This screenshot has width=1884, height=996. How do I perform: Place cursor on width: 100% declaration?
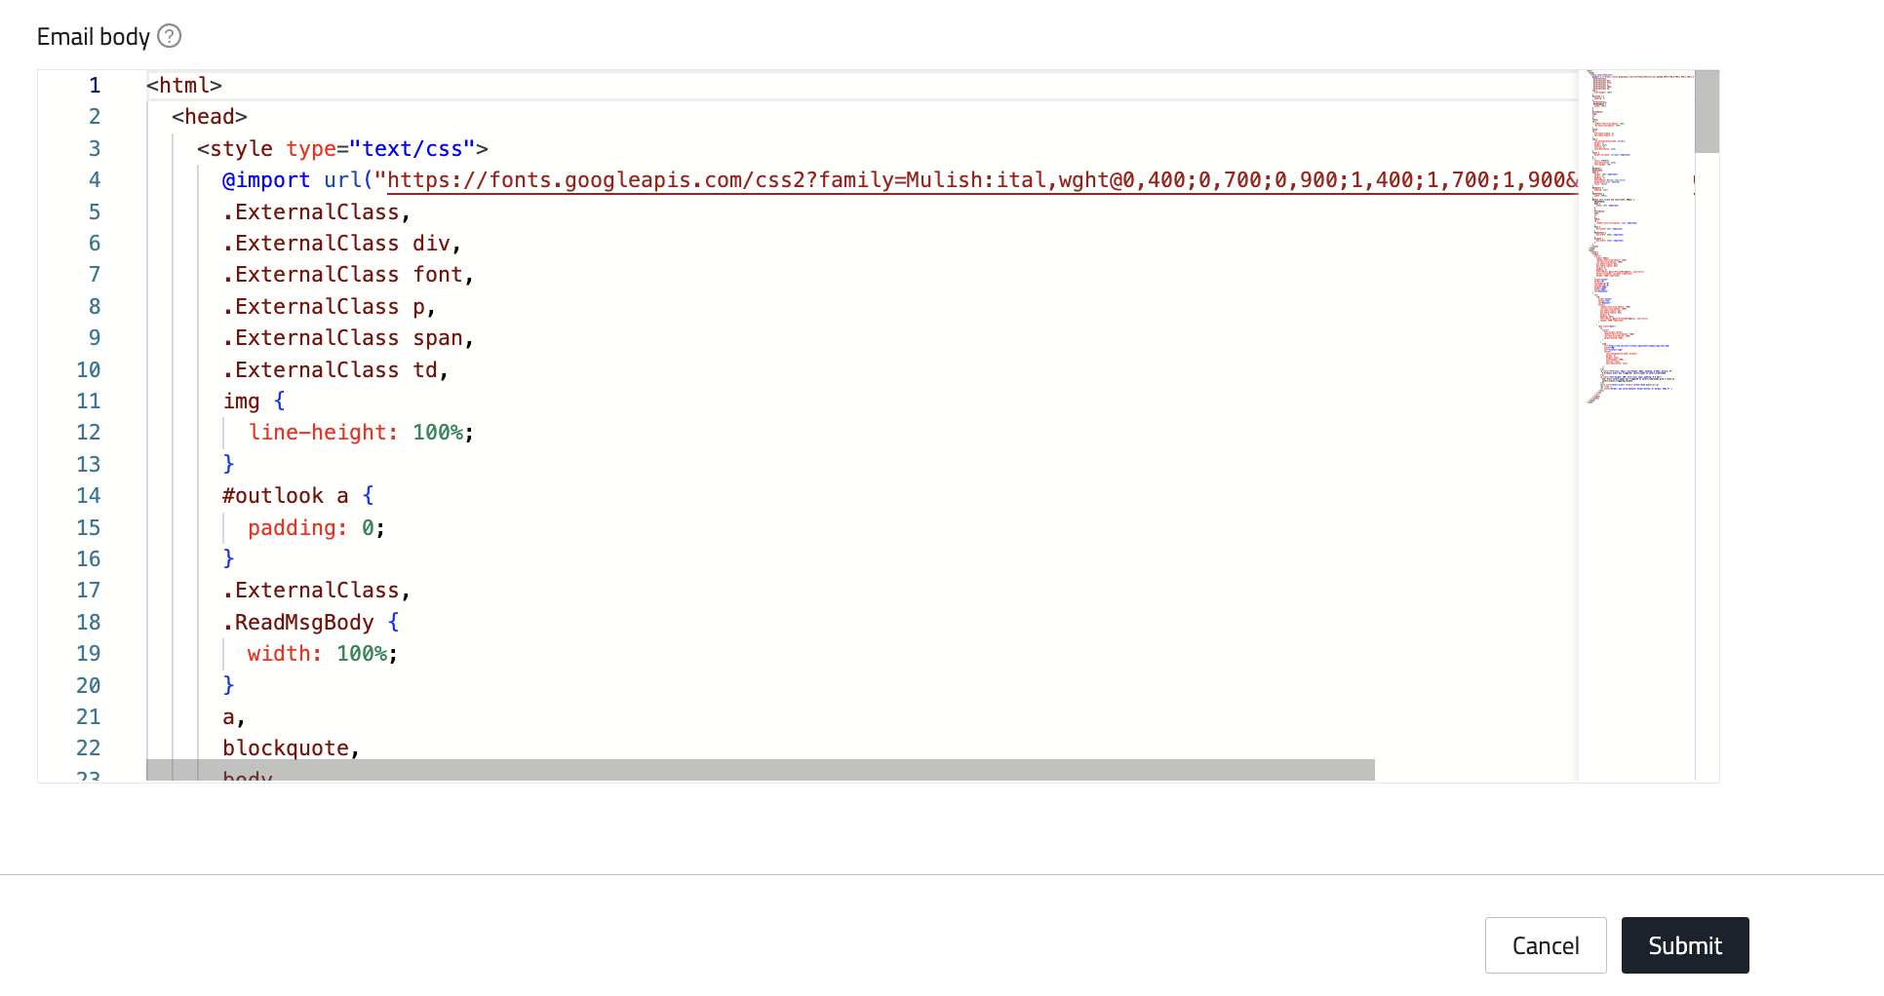322,654
